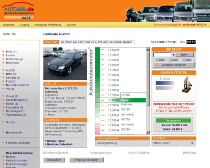
Task: Click the green Freigegeben status button
Action: (173, 120)
